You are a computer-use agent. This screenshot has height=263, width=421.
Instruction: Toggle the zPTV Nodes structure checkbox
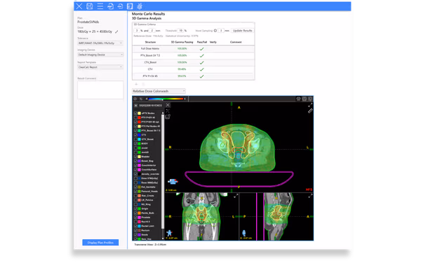135,113
